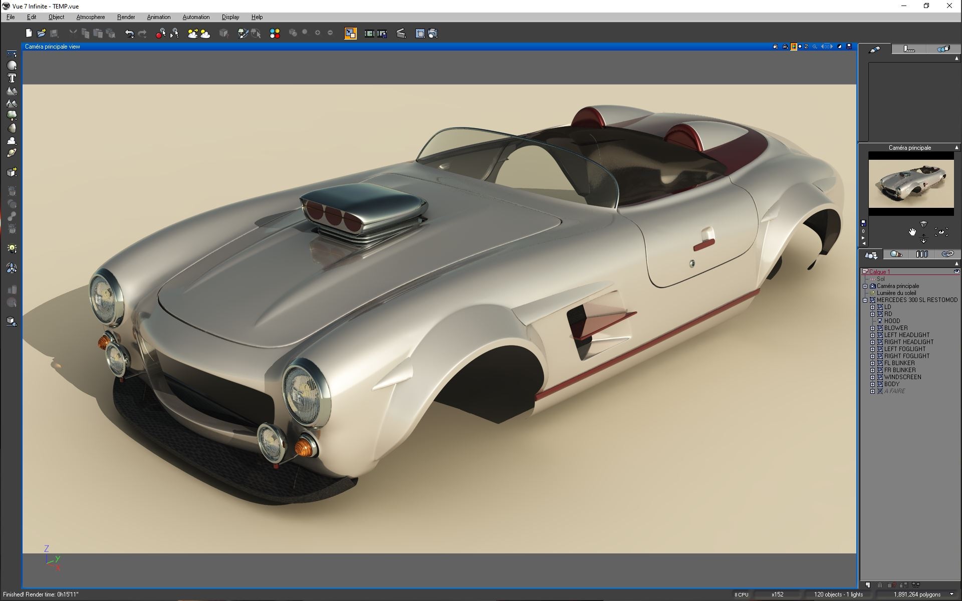962x601 pixels.
Task: Select the Text tool in left toolbar
Action: [12, 78]
